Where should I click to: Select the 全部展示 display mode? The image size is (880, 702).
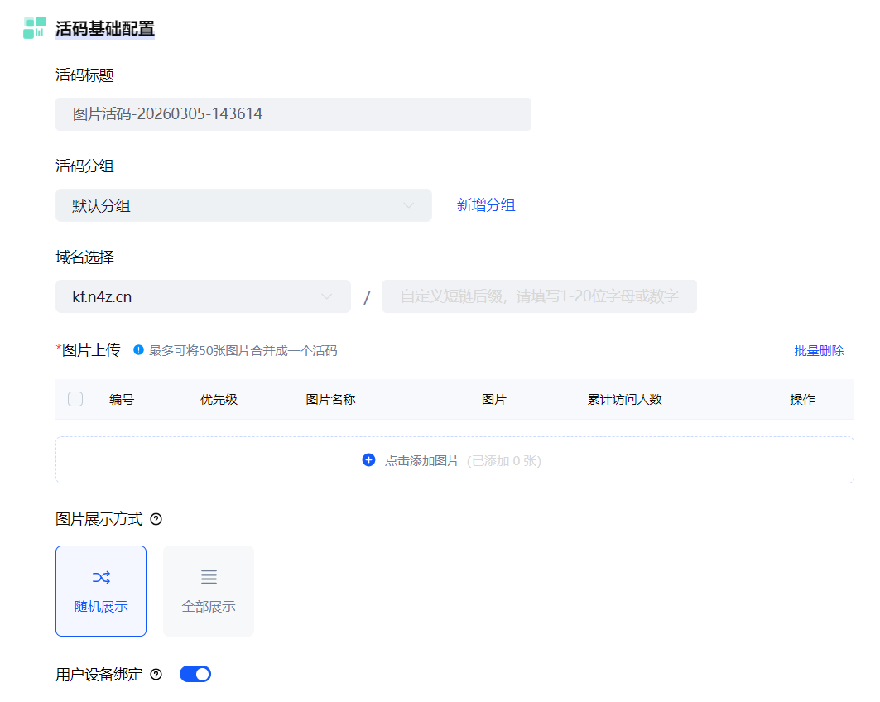click(x=209, y=591)
